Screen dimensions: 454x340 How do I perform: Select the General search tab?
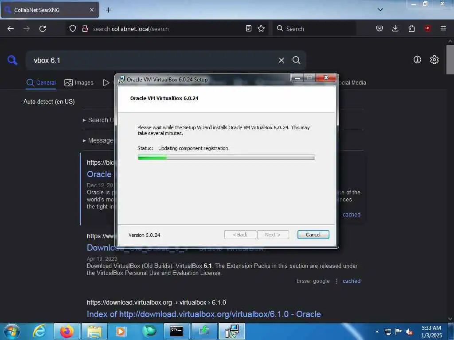click(41, 83)
